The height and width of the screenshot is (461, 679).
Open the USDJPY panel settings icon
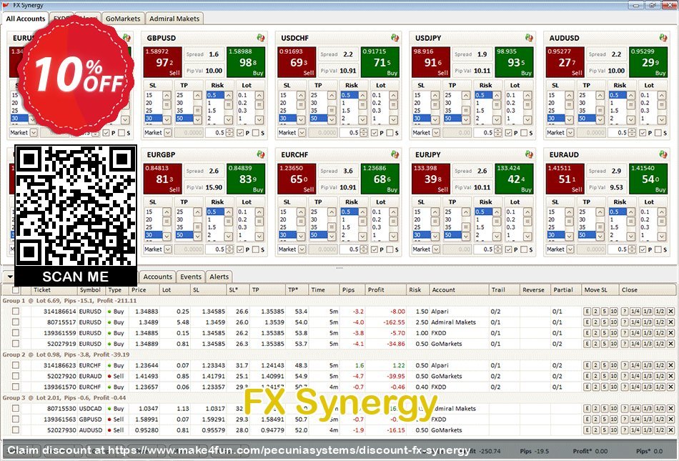click(x=529, y=38)
